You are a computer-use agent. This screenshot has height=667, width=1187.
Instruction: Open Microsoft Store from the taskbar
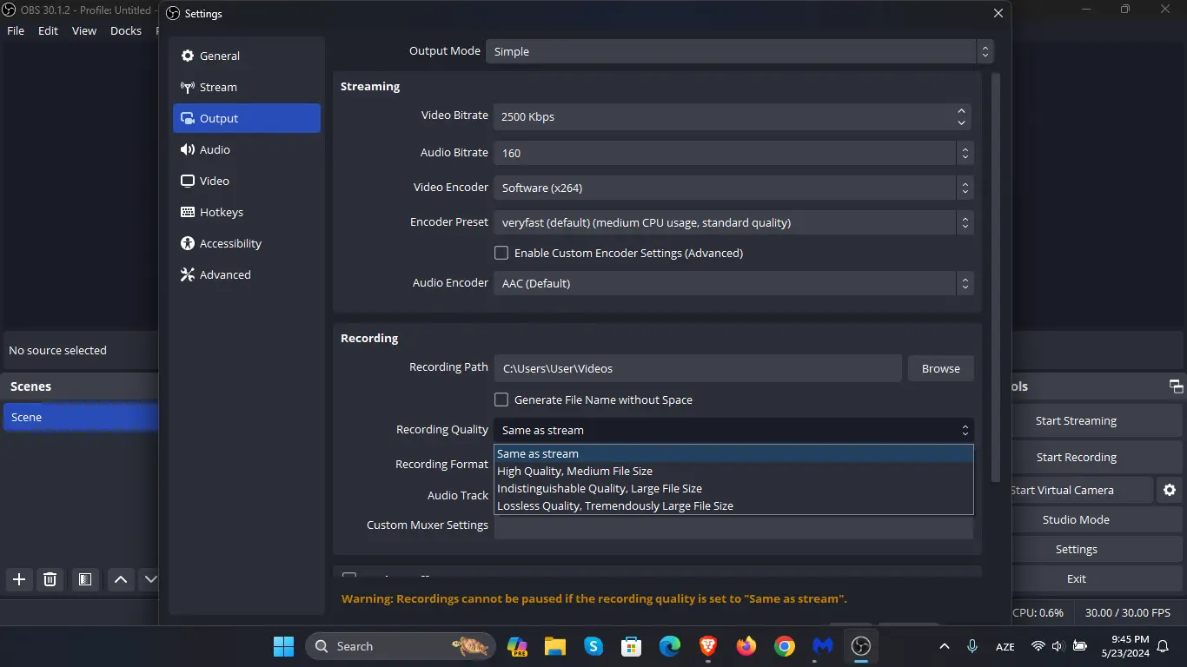click(632, 646)
